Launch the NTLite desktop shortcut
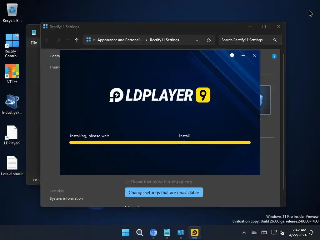The width and height of the screenshot is (320, 240). pyautogui.click(x=12, y=74)
